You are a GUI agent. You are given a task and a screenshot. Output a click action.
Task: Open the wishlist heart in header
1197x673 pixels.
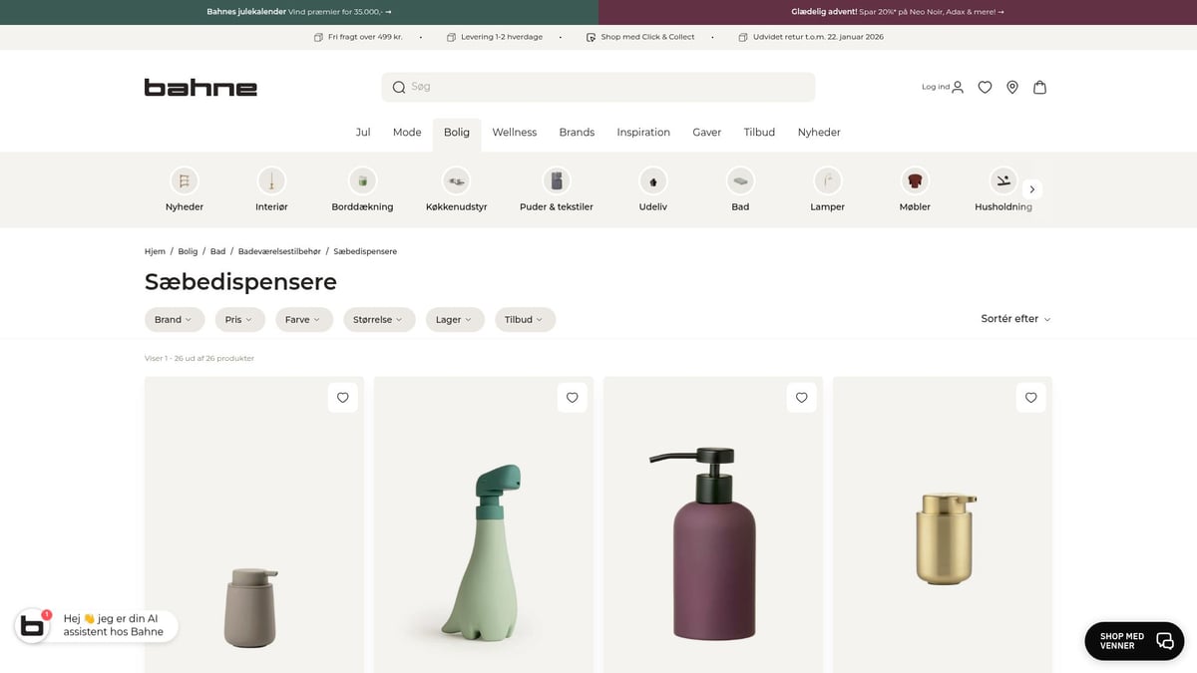[x=985, y=87]
